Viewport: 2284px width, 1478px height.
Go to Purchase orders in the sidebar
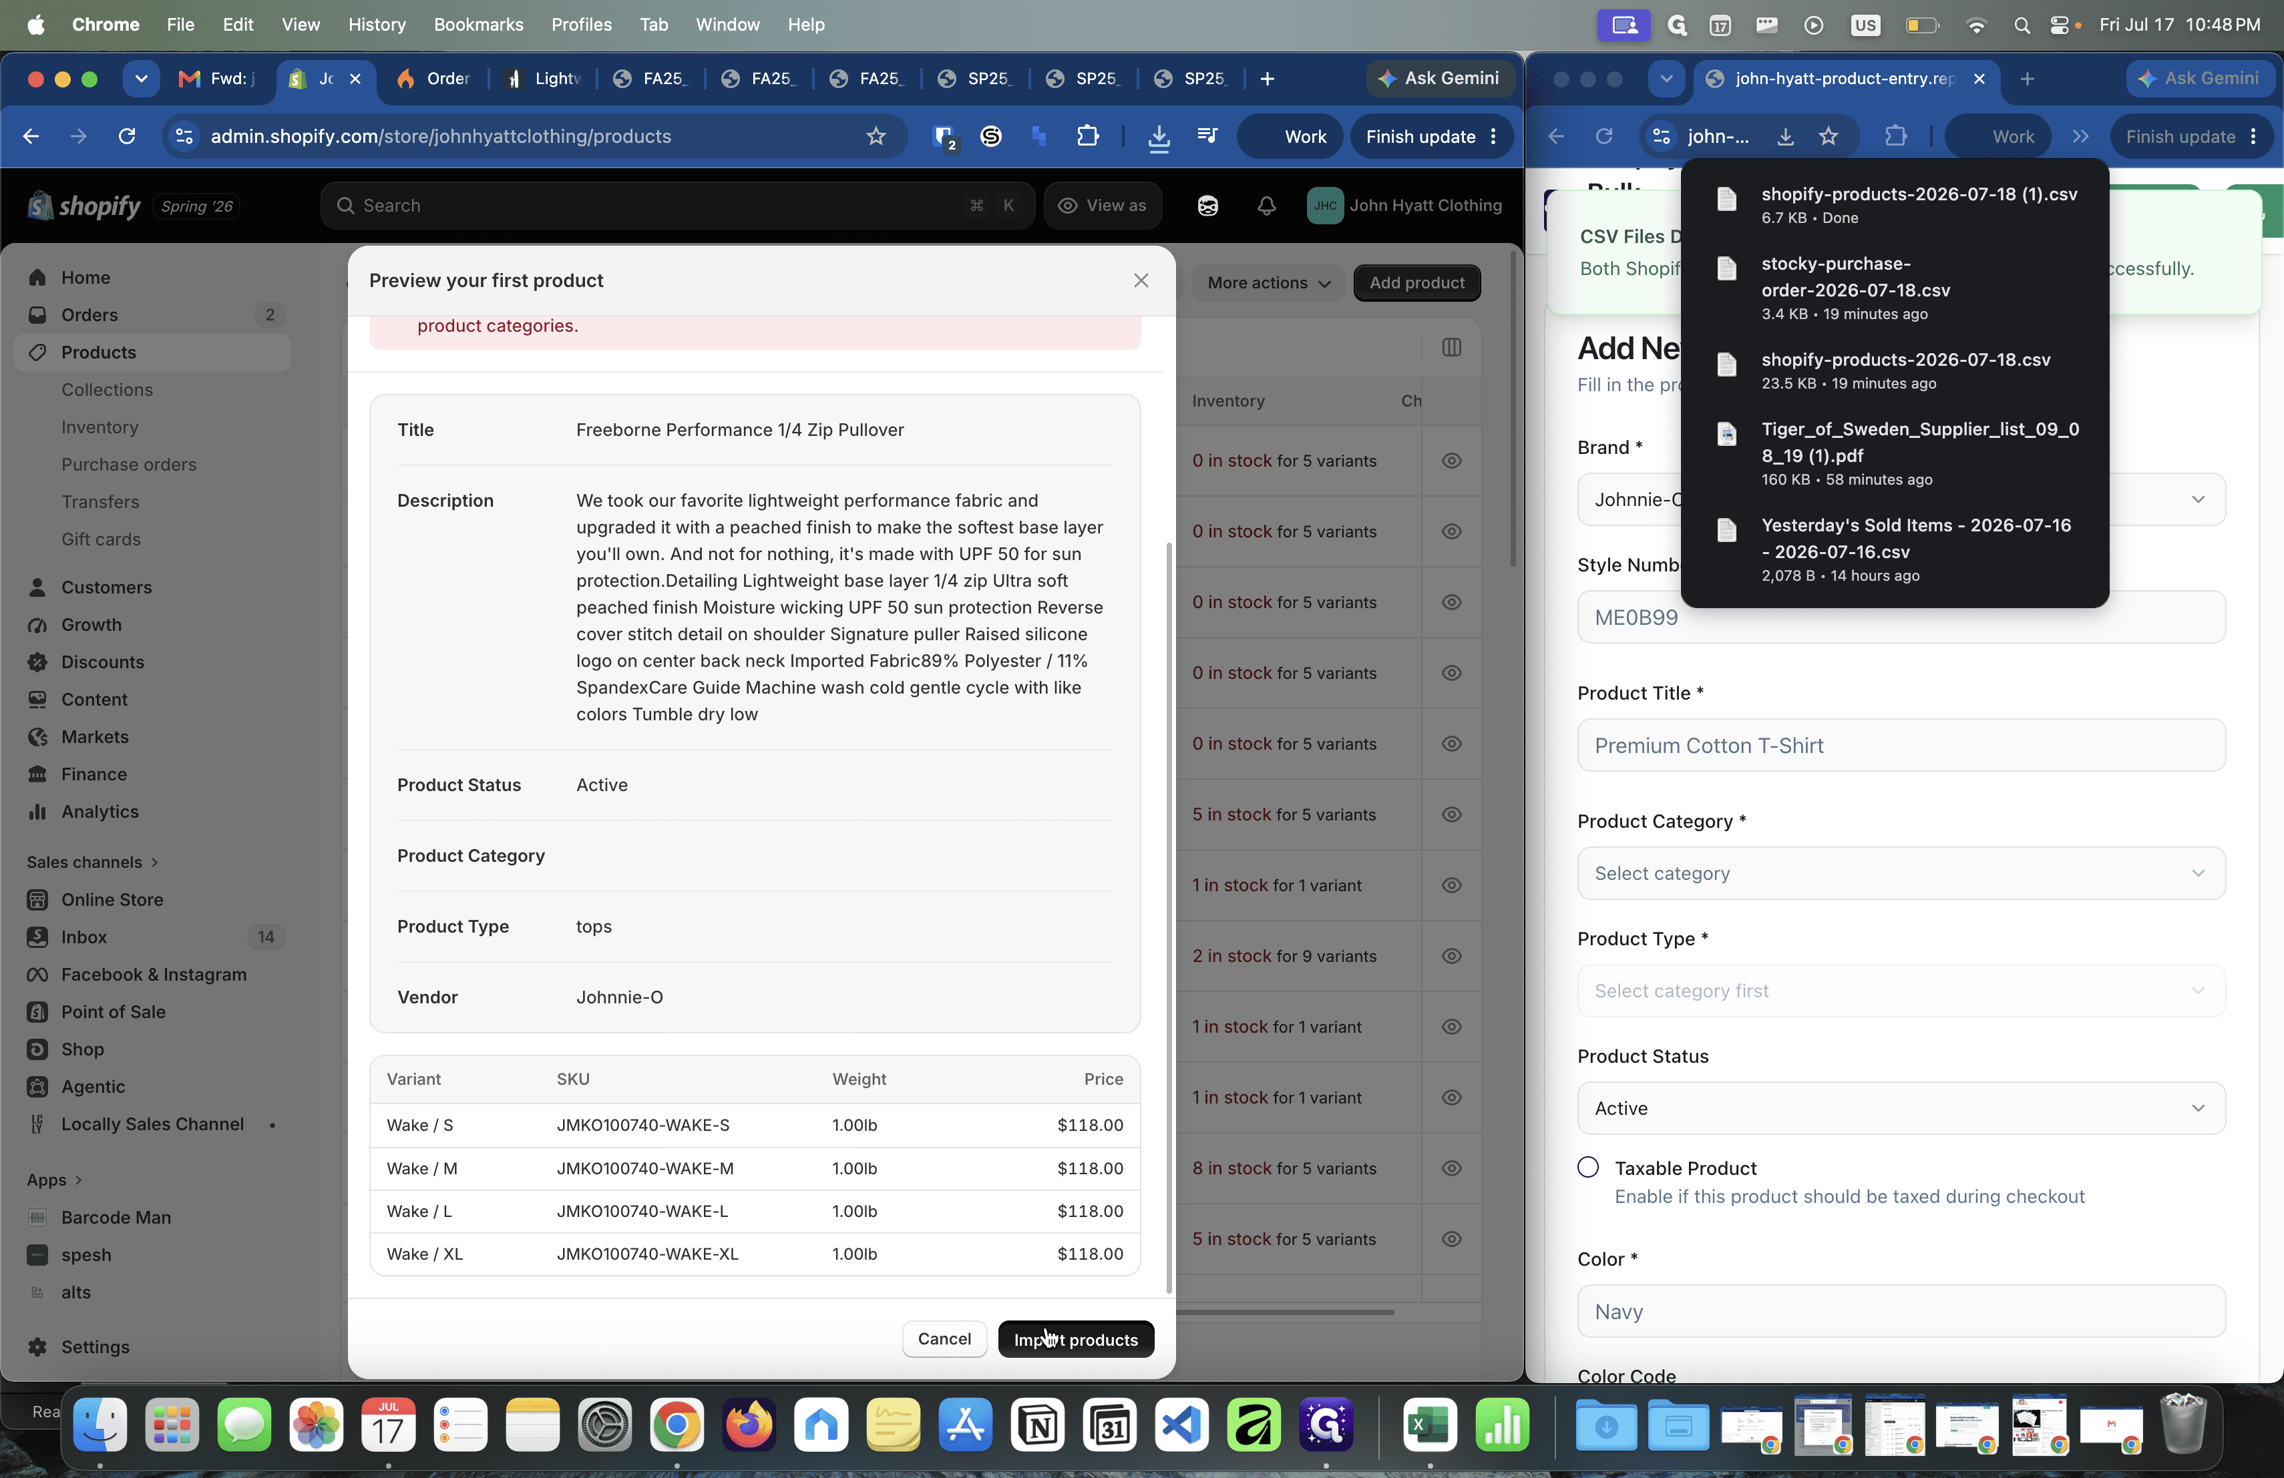129,464
